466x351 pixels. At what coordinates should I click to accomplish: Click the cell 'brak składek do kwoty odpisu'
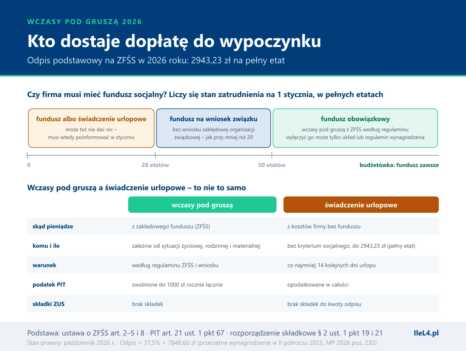point(324,304)
